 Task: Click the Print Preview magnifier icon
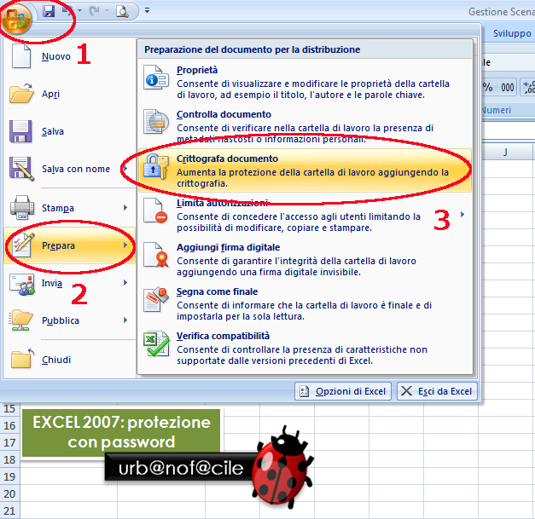[122, 11]
